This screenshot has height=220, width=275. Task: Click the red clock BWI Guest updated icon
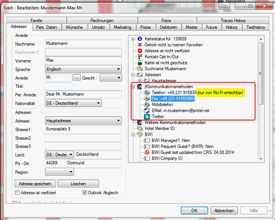point(147,153)
